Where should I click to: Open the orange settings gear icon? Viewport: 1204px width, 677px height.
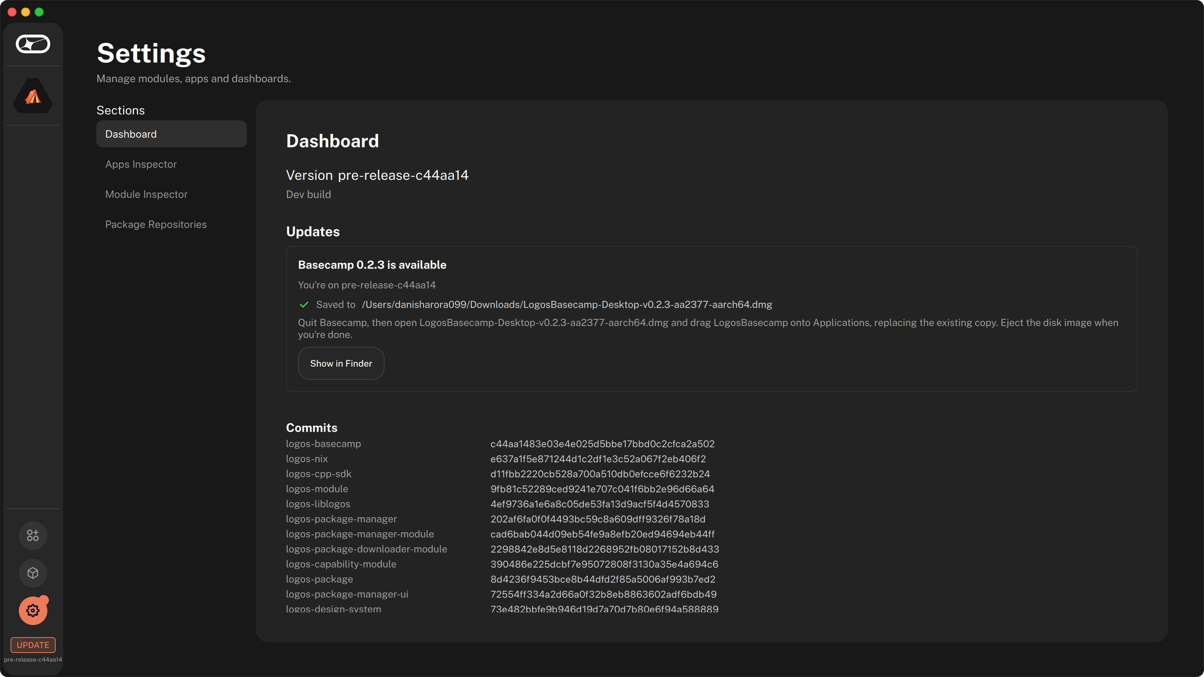click(x=33, y=610)
